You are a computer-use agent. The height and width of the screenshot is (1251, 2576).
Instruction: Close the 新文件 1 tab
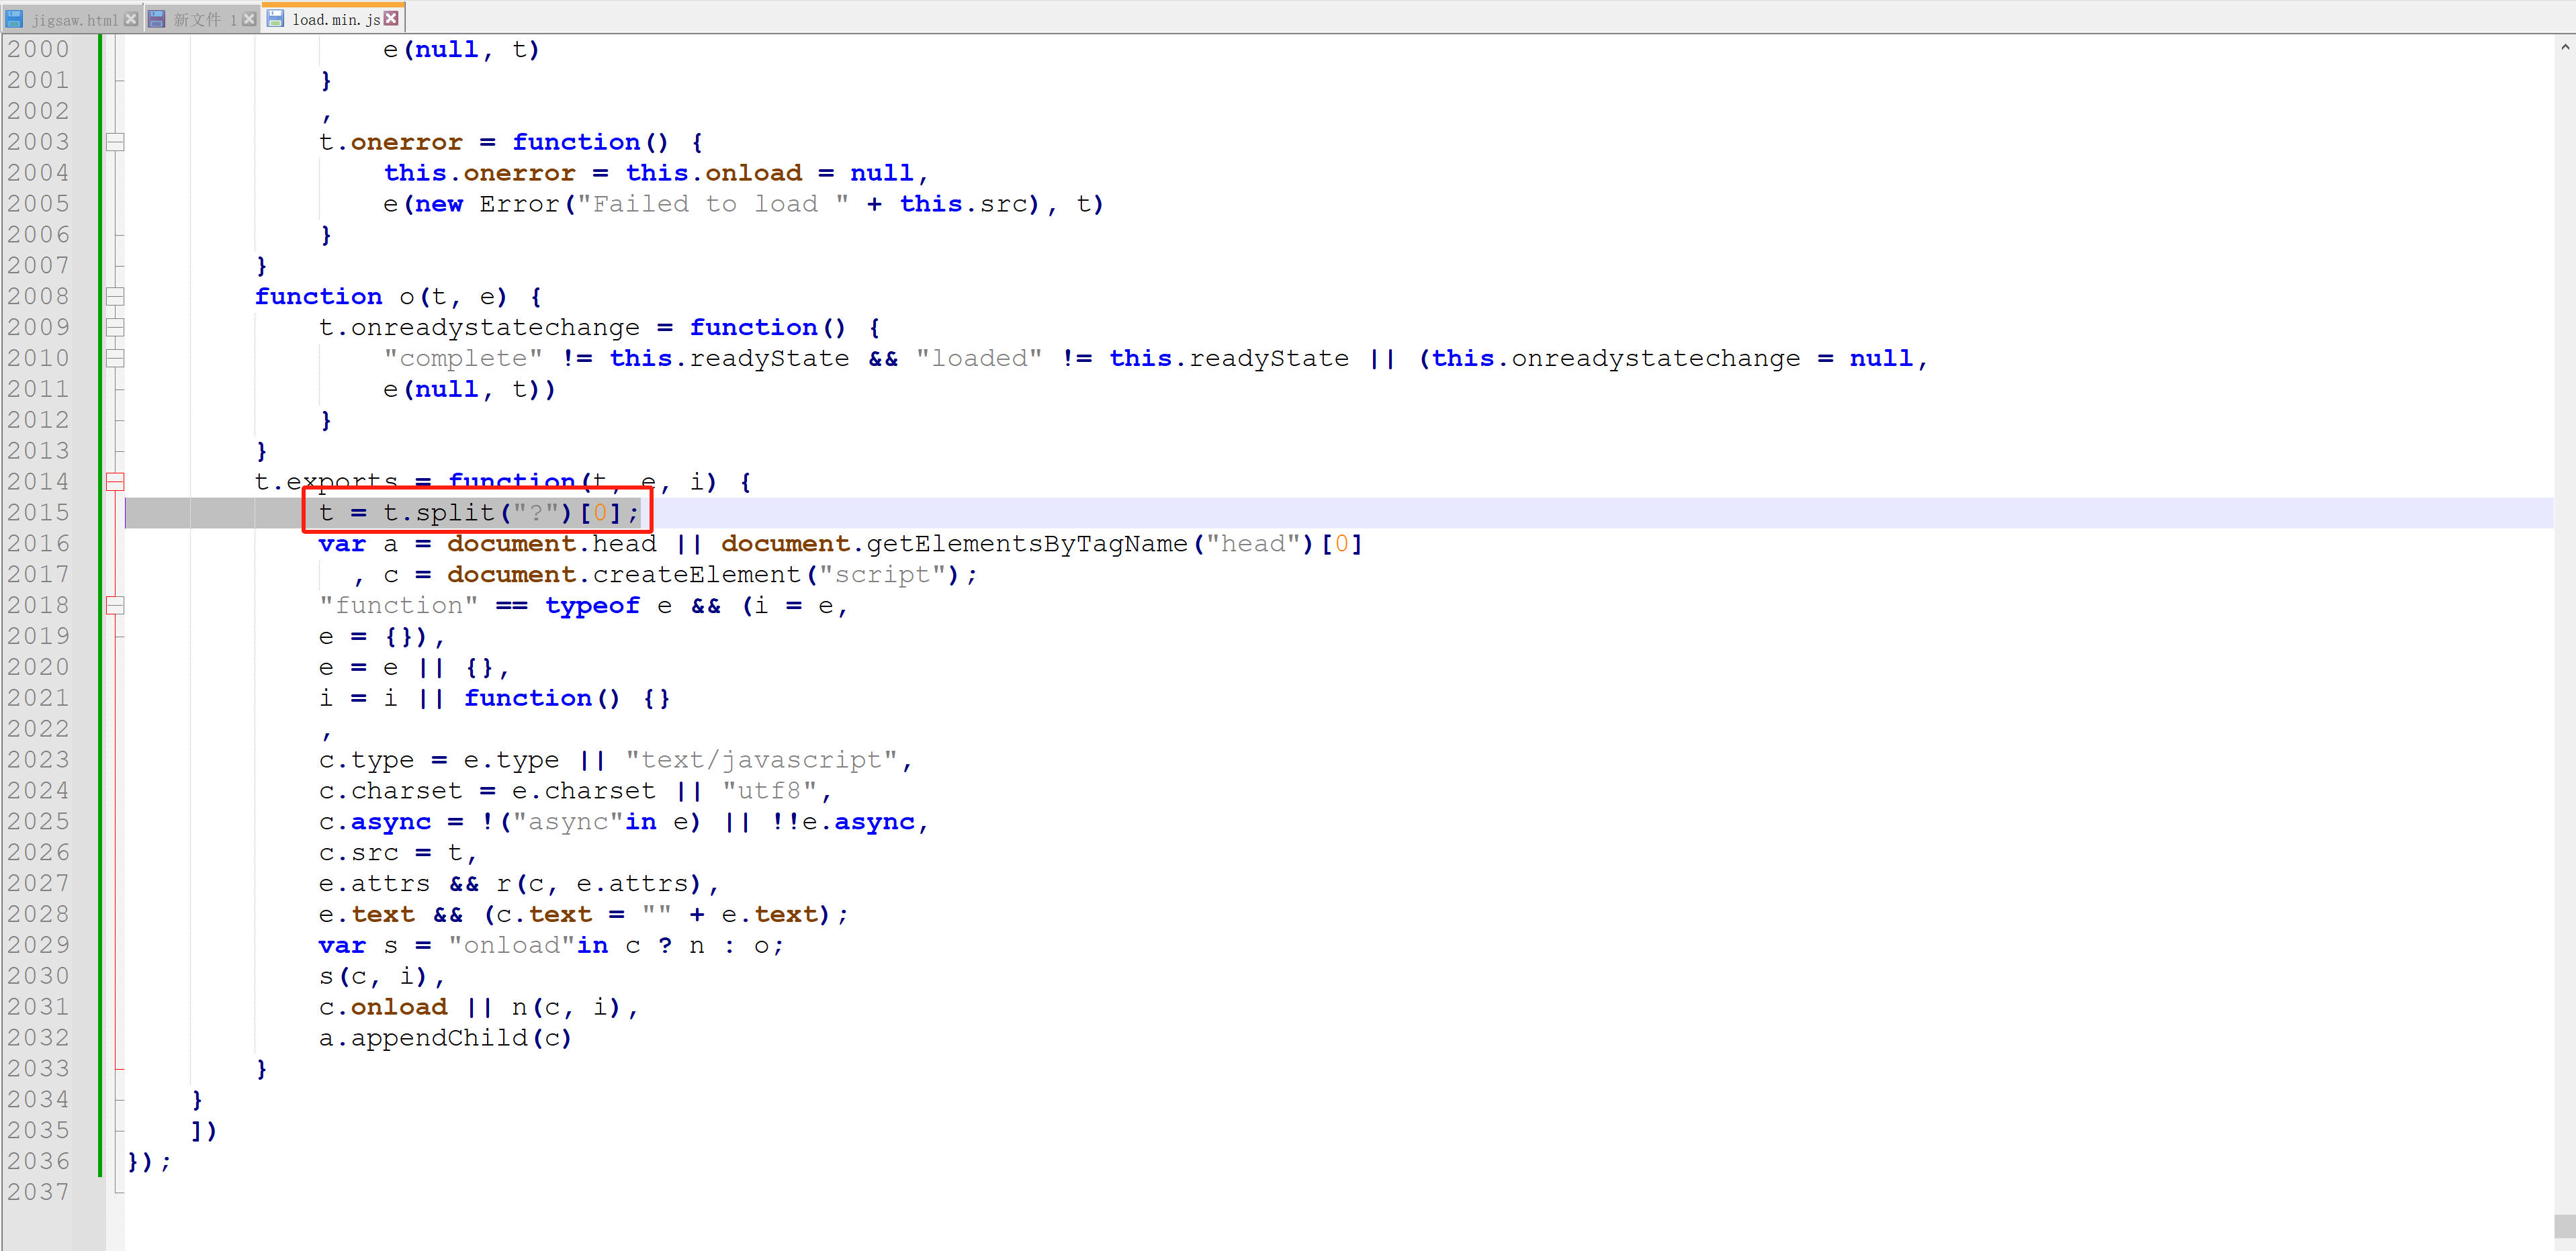(249, 19)
